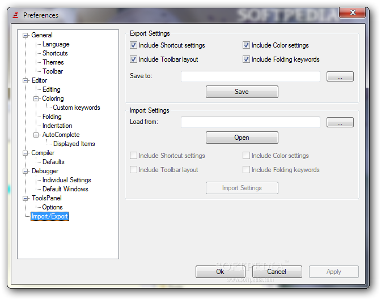The height and width of the screenshot is (300, 381).
Task: Collapse the General tree node
Action: point(25,36)
